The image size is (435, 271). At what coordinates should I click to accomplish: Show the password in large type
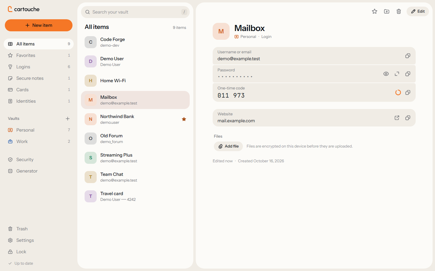pos(397,74)
